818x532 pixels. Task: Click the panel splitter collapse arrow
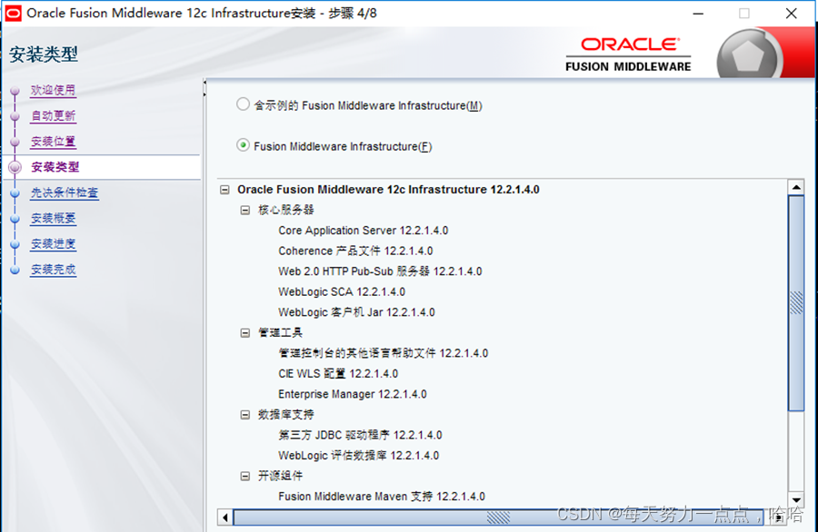[x=204, y=83]
